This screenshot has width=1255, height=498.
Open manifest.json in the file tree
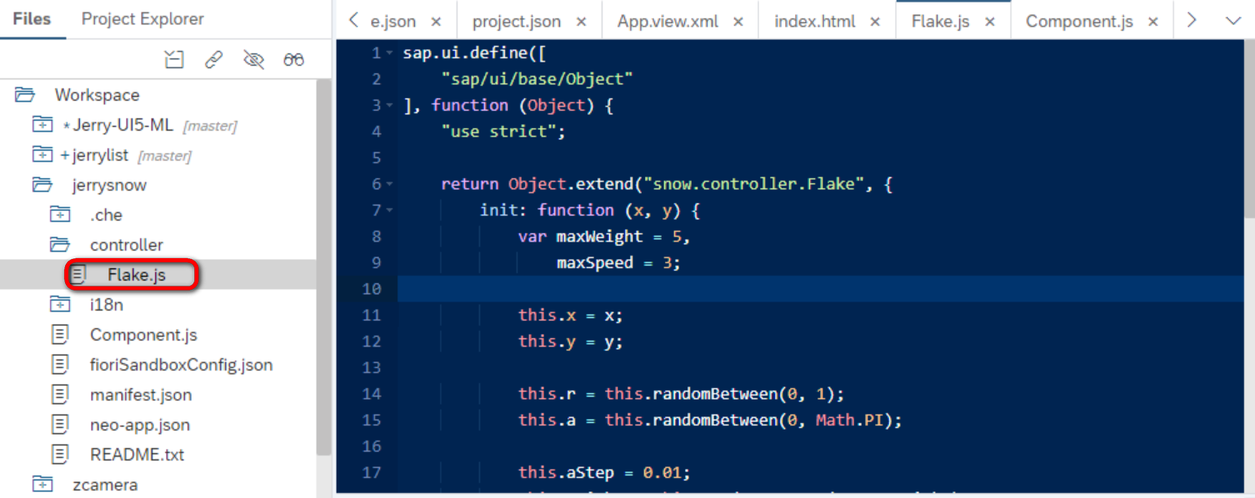coord(140,395)
